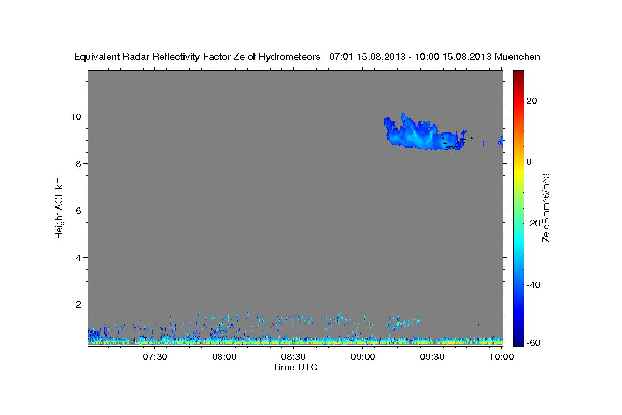Click the height axis '8' km label
The height and width of the screenshot is (415, 622).
(79, 164)
